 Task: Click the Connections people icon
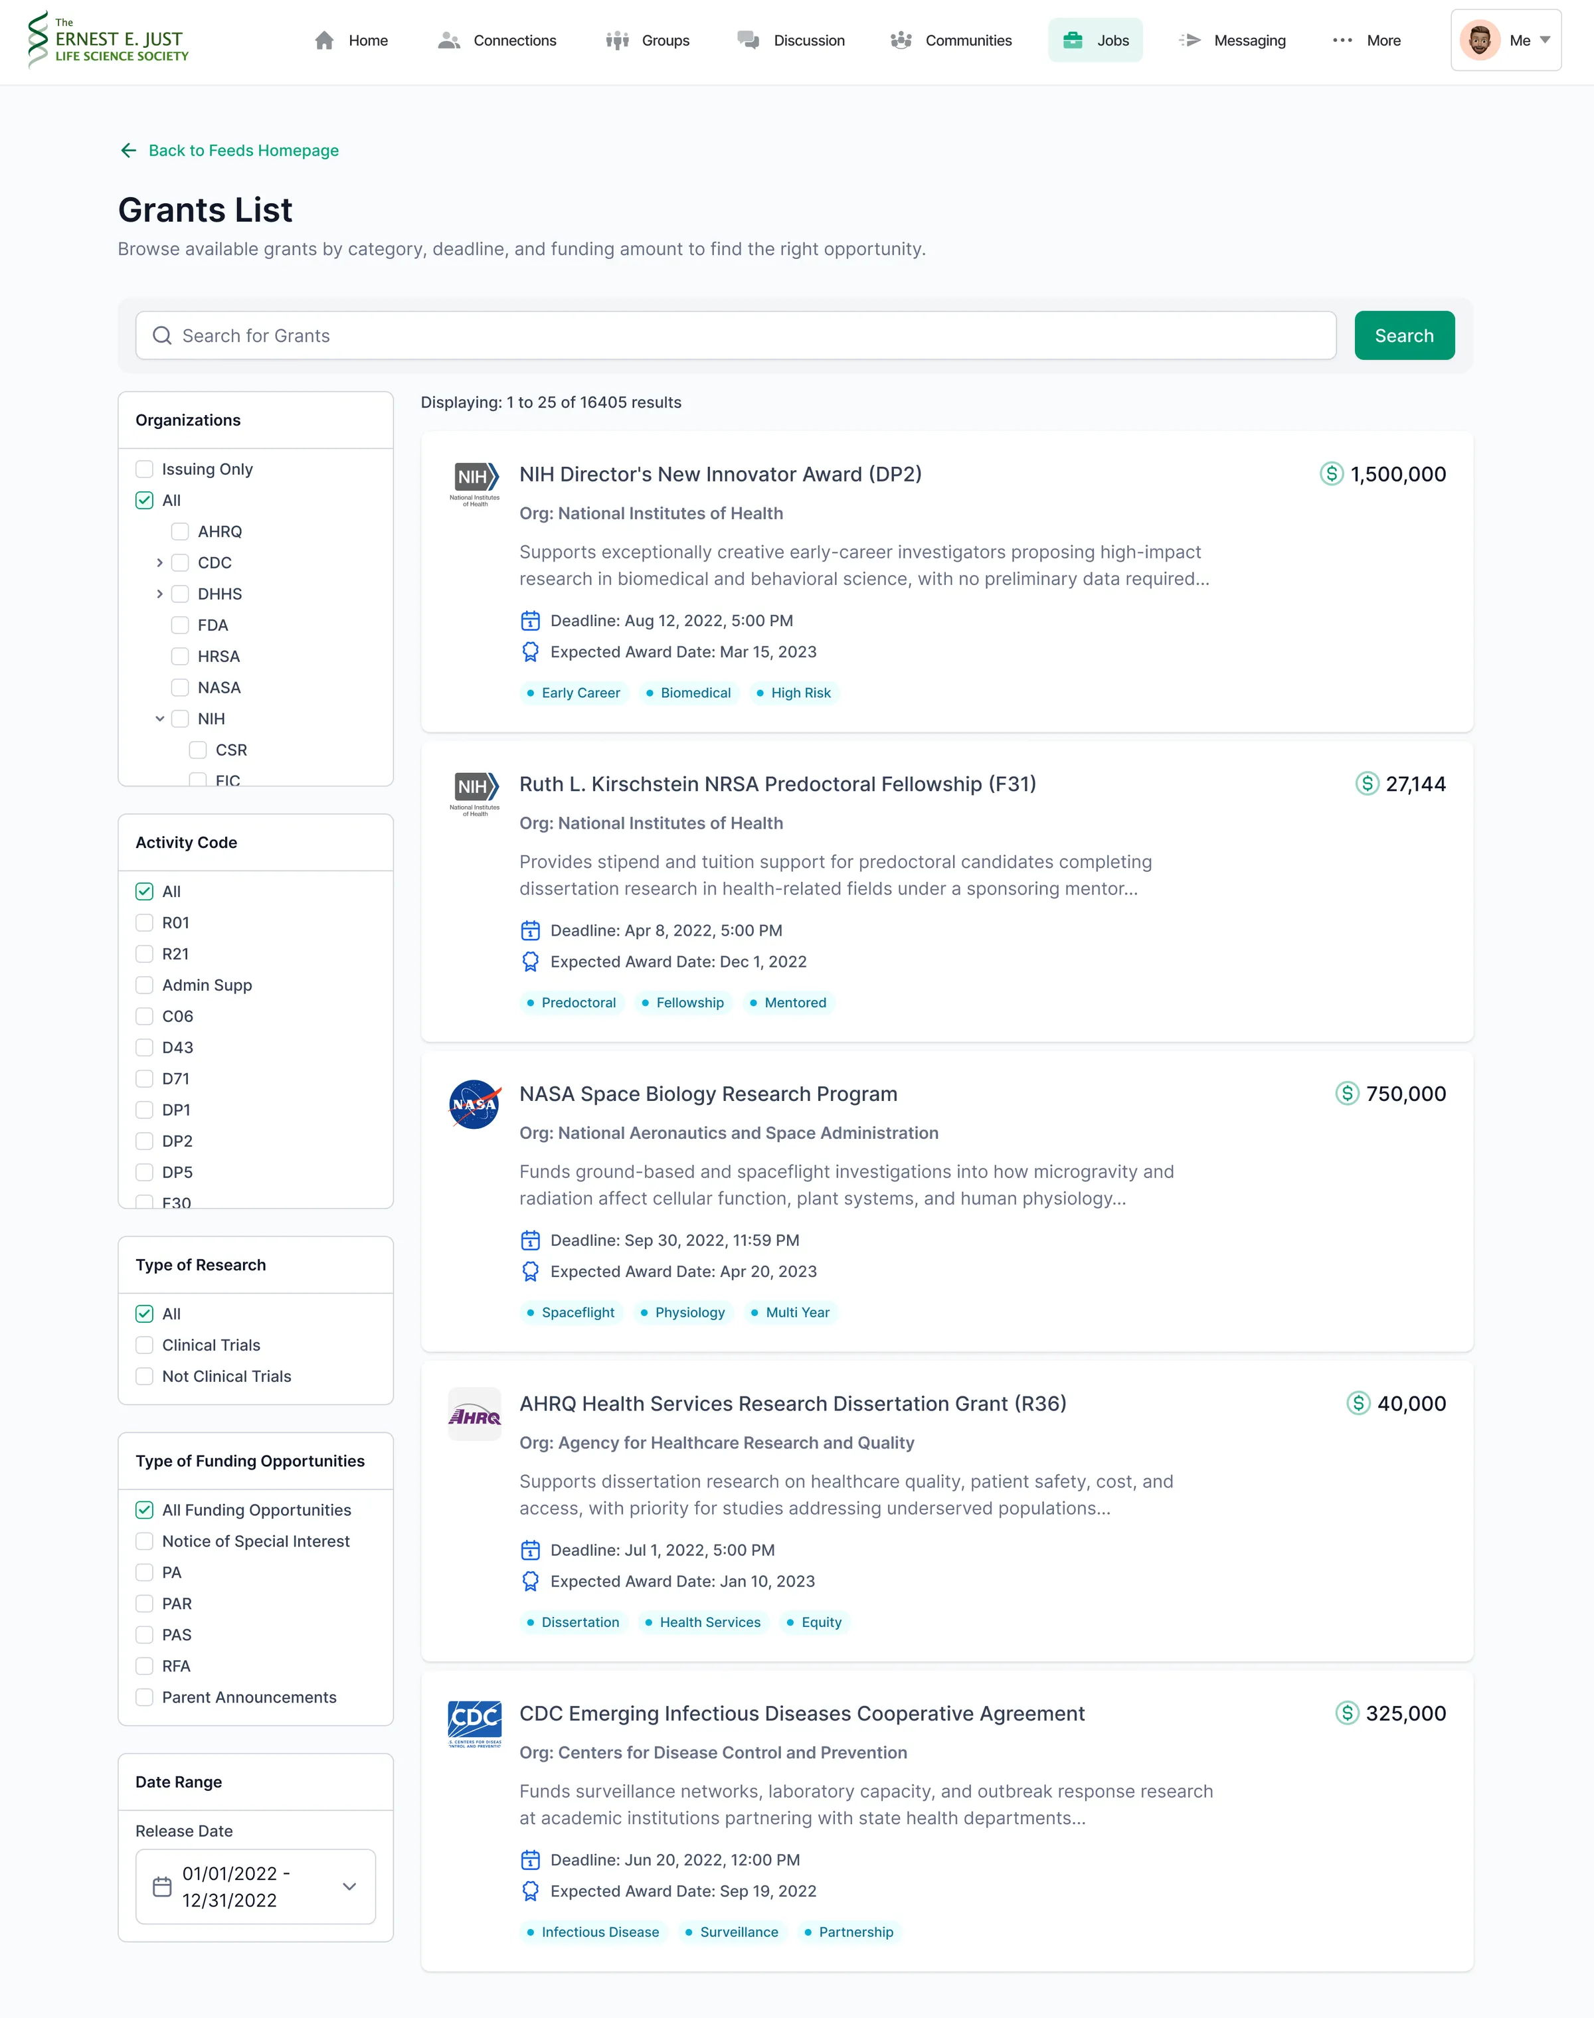449,40
